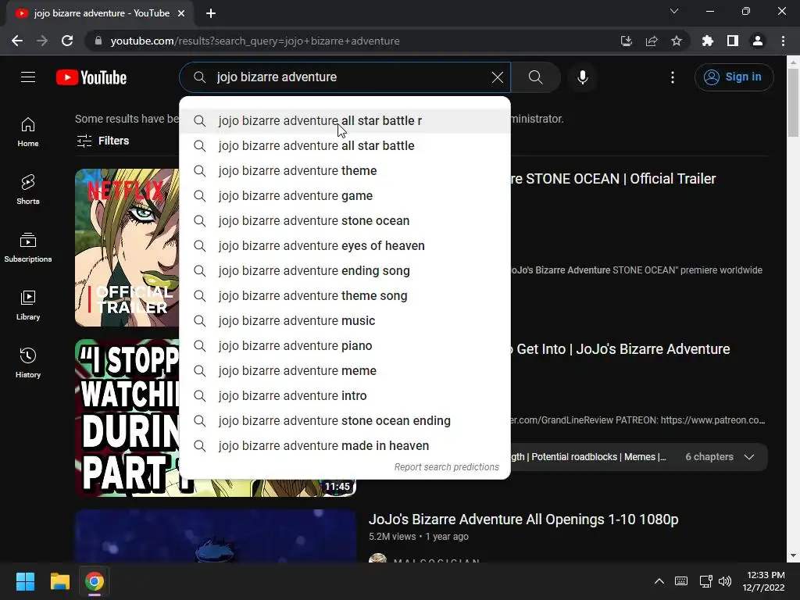Screen dimensions: 800x600
Task: Select suggestion 'stone ocean ending'
Action: [345, 421]
